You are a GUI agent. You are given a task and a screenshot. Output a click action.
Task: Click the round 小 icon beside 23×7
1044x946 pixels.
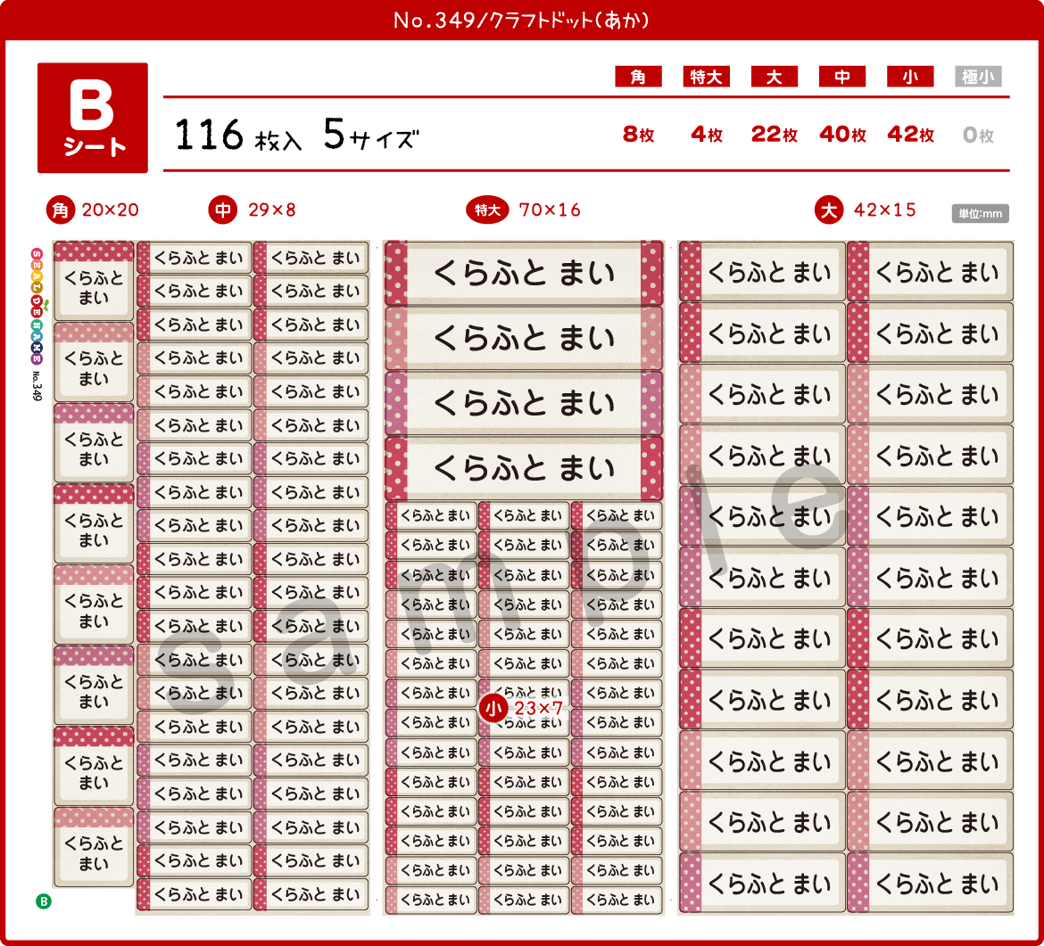pos(493,708)
